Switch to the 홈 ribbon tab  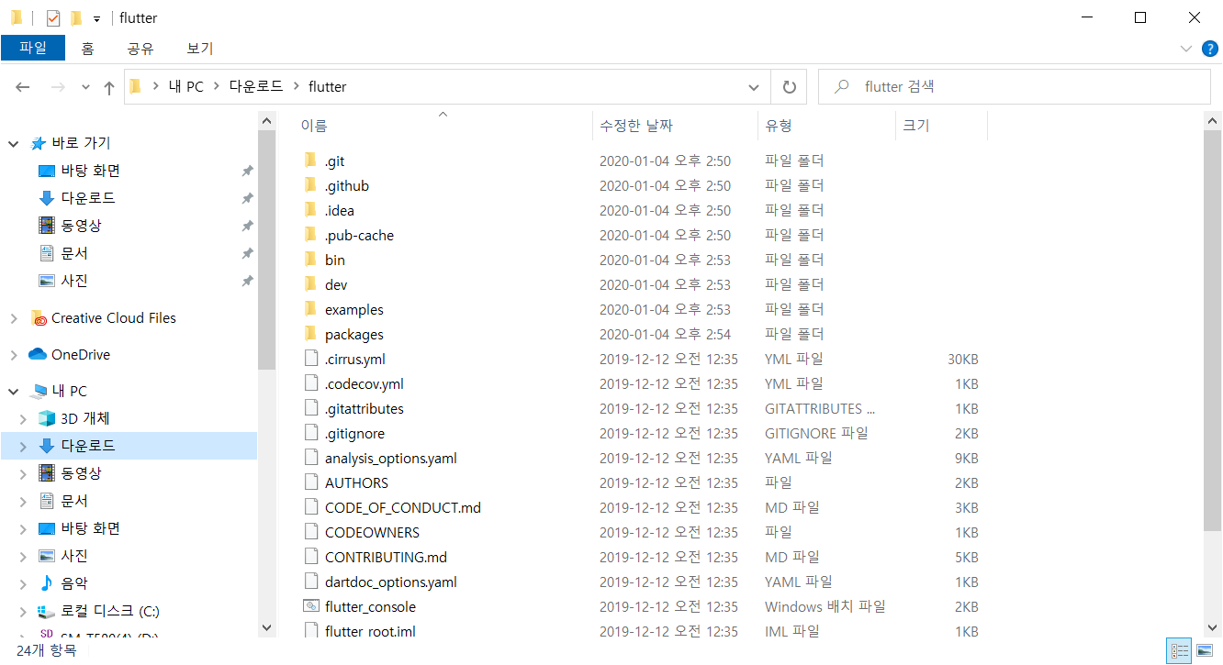coord(87,48)
